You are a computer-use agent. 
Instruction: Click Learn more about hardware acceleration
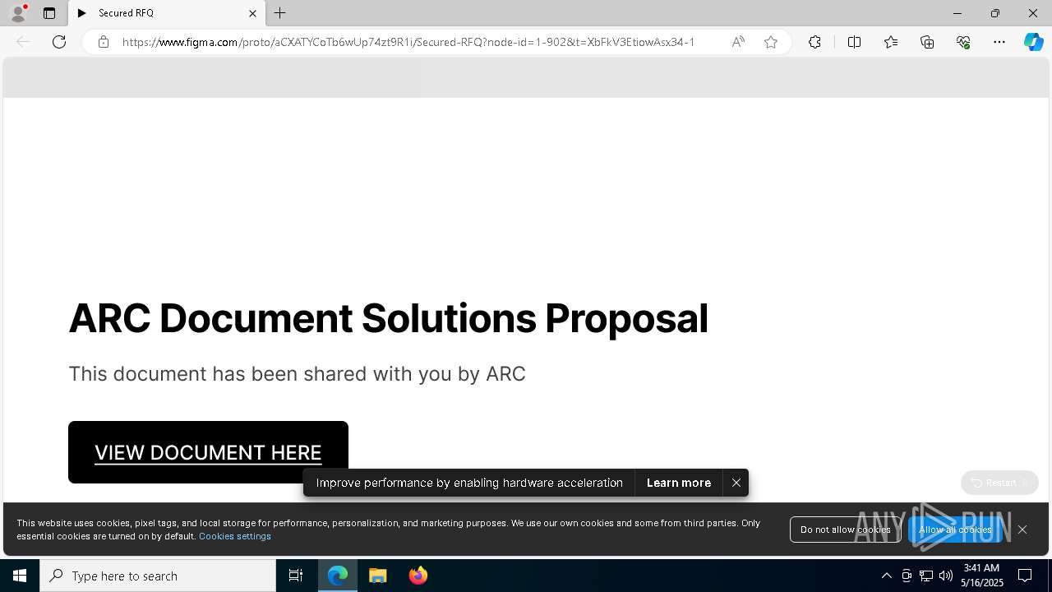(679, 483)
